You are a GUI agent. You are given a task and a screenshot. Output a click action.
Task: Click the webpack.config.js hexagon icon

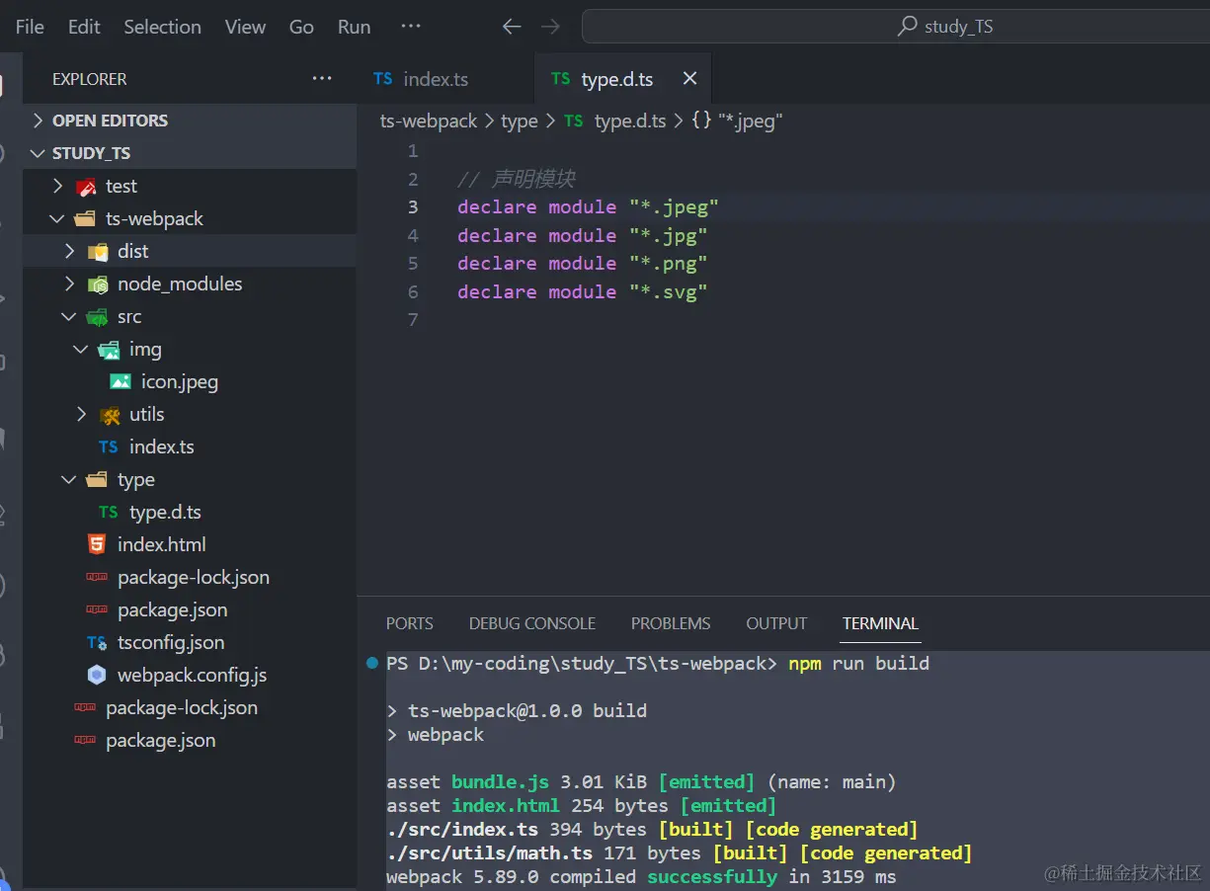[x=97, y=676]
